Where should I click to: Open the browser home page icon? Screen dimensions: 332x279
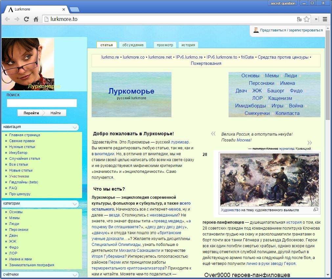(x=35, y=19)
